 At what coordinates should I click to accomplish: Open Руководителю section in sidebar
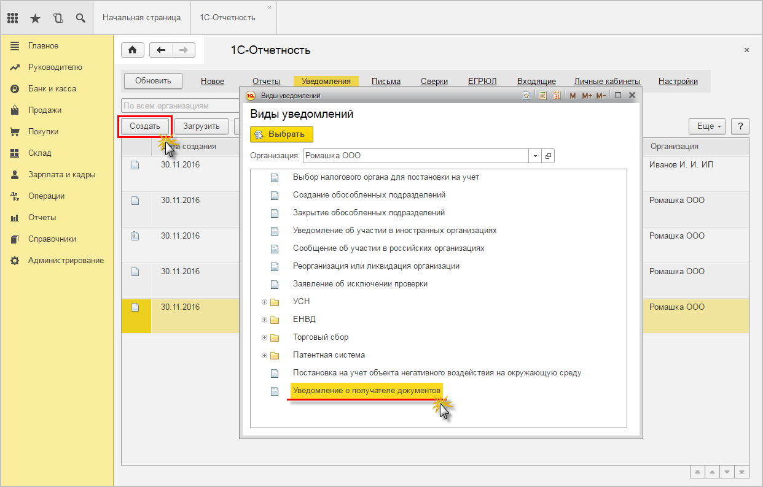pyautogui.click(x=55, y=67)
